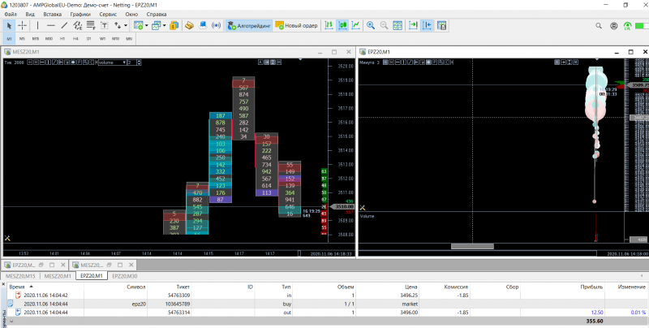Select the MN timeframe
This screenshot has width=649, height=328.
click(x=129, y=38)
